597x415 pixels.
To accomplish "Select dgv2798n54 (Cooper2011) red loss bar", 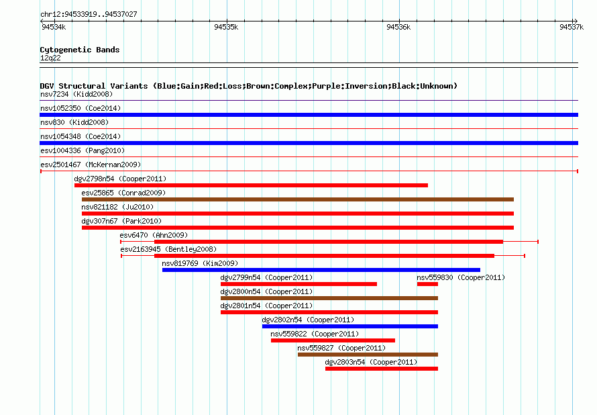I will point(251,185).
